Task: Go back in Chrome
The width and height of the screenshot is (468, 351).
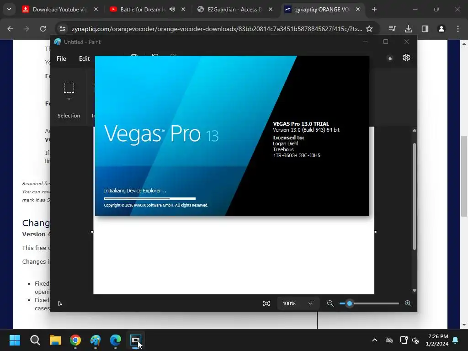Action: (x=10, y=29)
